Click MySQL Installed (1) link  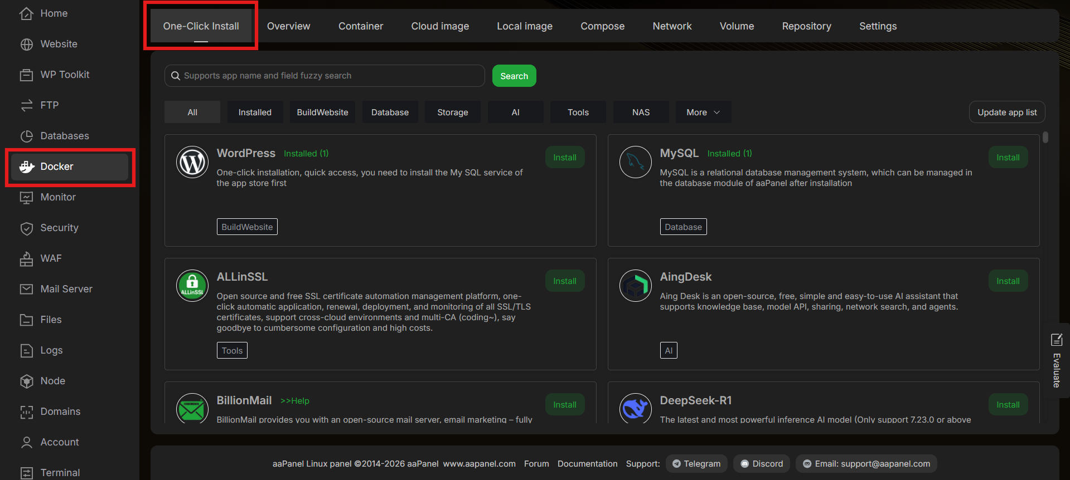point(730,154)
